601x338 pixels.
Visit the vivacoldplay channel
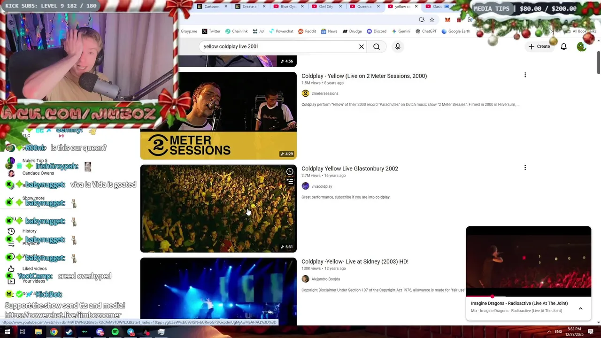point(322,186)
